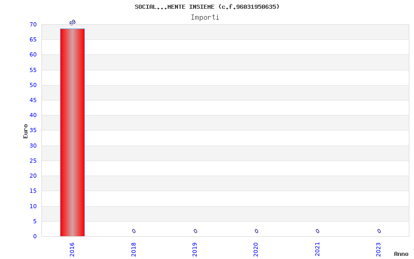Click the 30 tick on Euro axis

click(33, 146)
